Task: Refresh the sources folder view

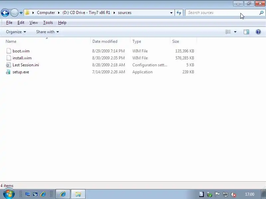Action: coord(179,13)
